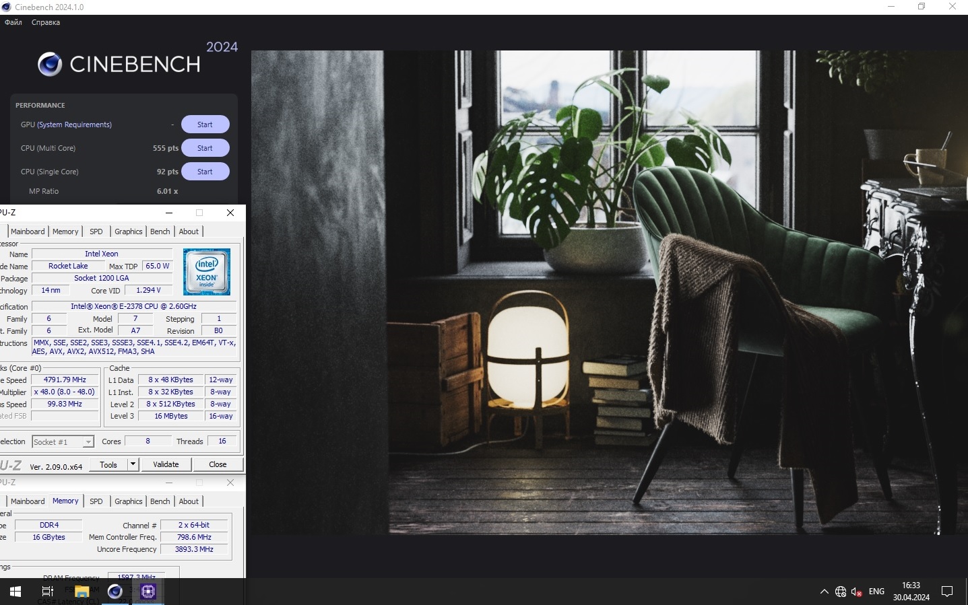The image size is (968, 605).
Task: Open Task View on the taskbar
Action: click(x=47, y=592)
